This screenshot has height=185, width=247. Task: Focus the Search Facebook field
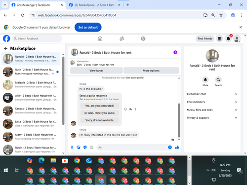pyautogui.click(x=37, y=38)
